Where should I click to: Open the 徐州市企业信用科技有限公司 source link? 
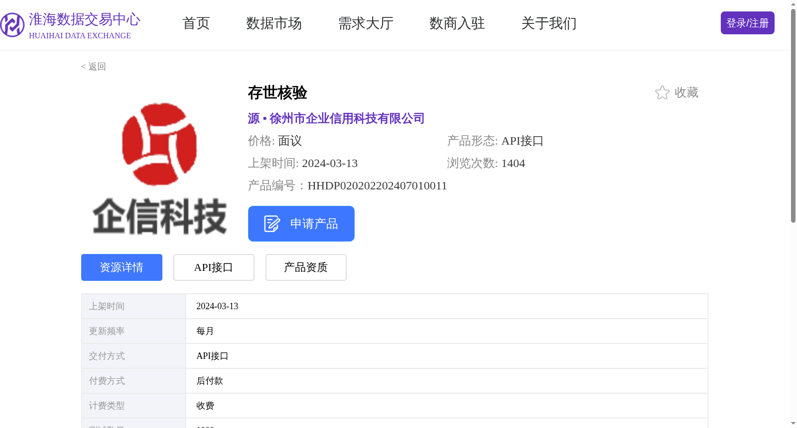tap(347, 118)
